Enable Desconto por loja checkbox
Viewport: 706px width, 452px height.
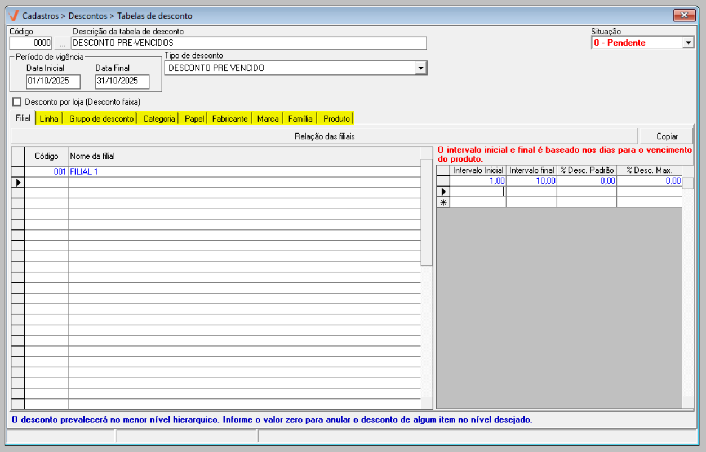click(x=16, y=102)
